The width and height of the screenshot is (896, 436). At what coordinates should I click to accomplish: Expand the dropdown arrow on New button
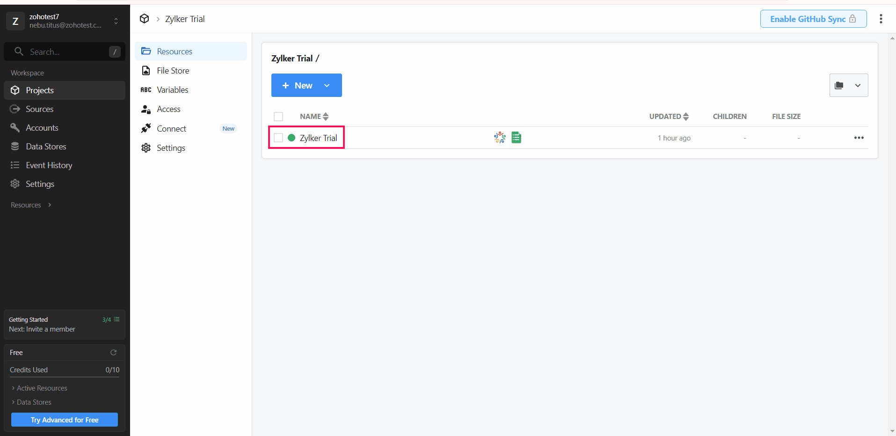click(x=327, y=85)
